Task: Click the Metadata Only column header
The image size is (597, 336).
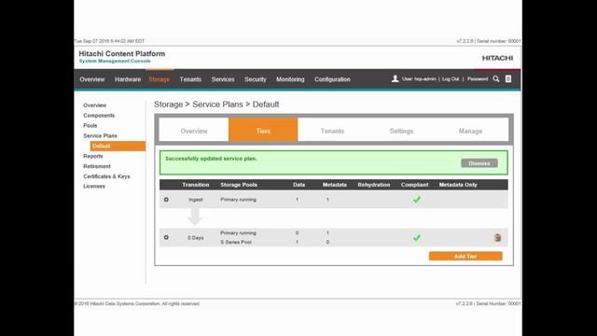Action: point(458,185)
